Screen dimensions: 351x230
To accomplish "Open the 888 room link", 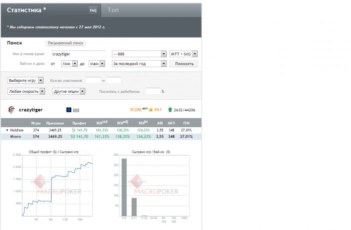I will tap(76, 110).
